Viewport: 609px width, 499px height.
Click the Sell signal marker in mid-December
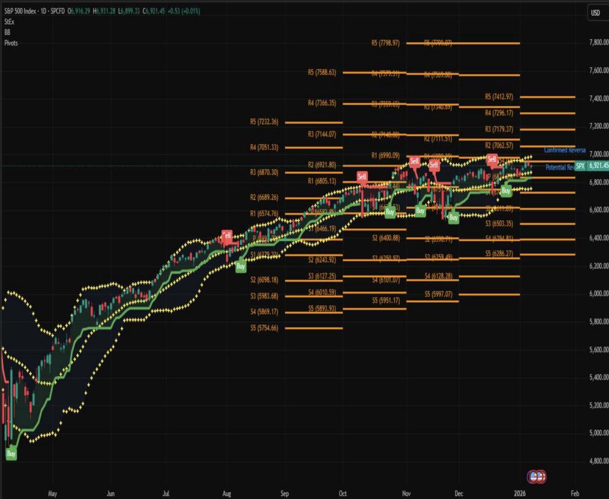pyautogui.click(x=492, y=160)
